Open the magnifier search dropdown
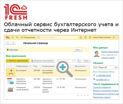The height and width of the screenshot is (104, 123). click(79, 61)
